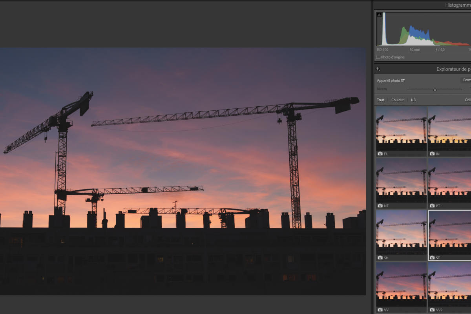Click the Niveau slider handle
Screen dimensions: 471x314
click(435, 89)
